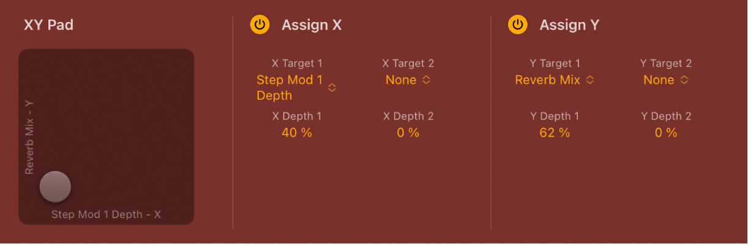The height and width of the screenshot is (245, 748).
Task: Disable the Assign Y power button
Action: [x=518, y=25]
